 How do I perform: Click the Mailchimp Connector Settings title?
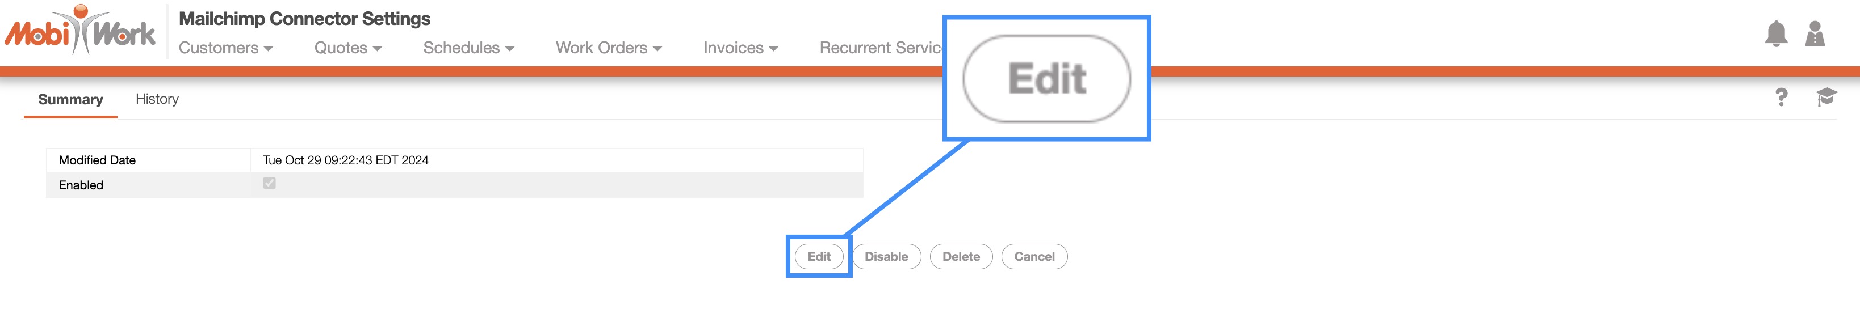click(x=304, y=19)
